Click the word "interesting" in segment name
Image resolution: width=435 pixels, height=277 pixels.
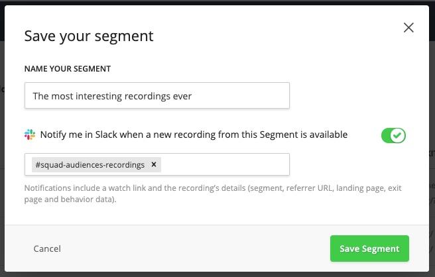point(99,96)
